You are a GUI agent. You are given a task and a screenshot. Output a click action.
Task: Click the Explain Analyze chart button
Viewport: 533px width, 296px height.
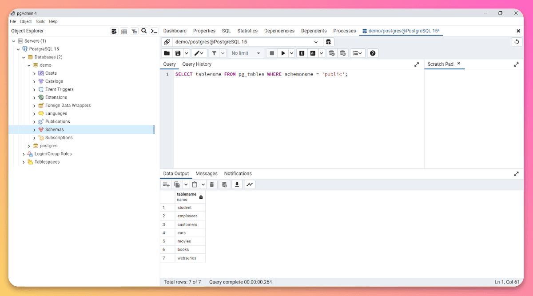[313, 53]
